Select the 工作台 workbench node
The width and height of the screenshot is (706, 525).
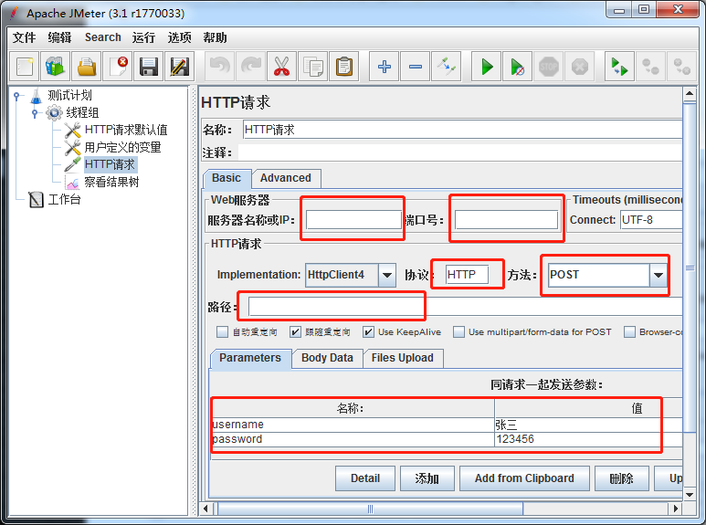point(55,199)
